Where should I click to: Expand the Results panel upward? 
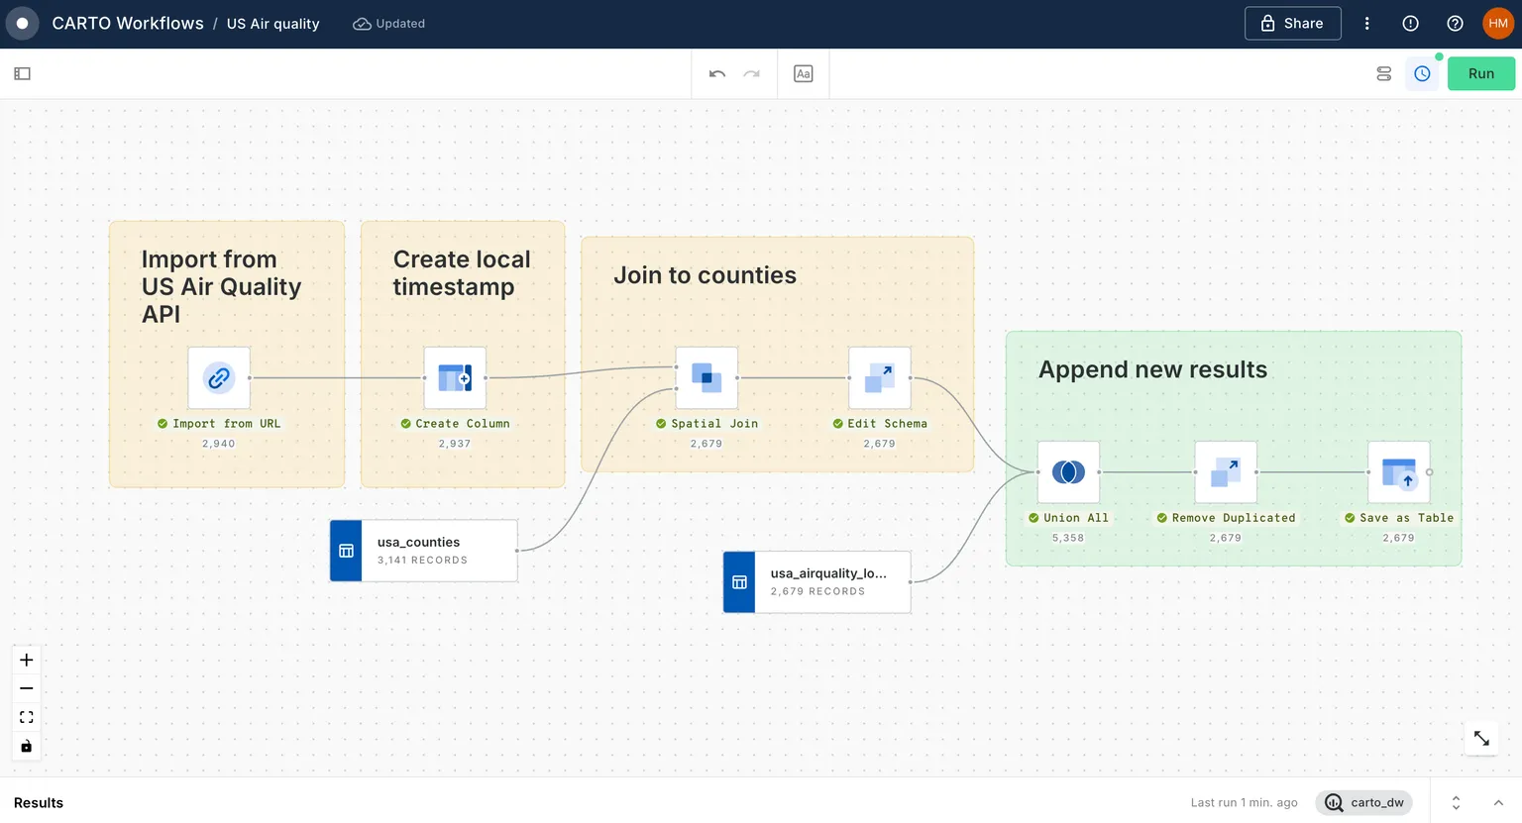[1455, 802]
